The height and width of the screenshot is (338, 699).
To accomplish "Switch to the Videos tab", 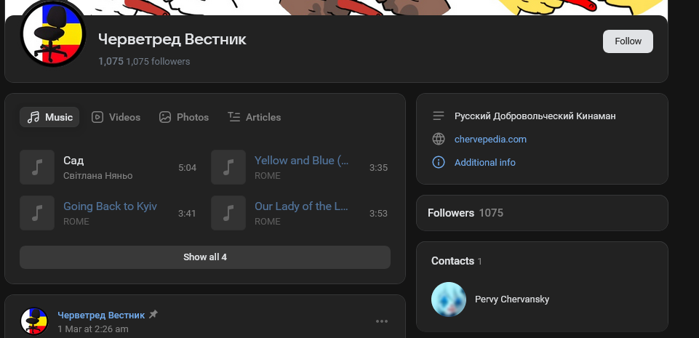I will 116,117.
